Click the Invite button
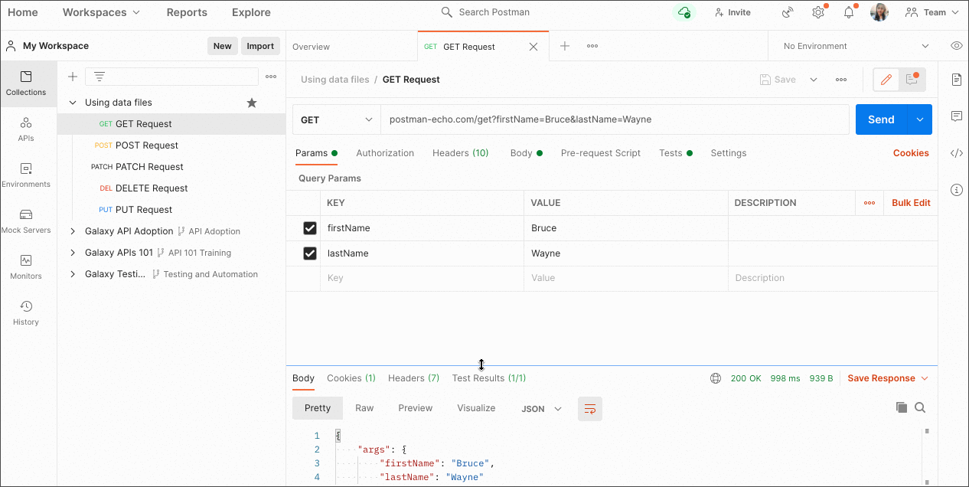 tap(732, 12)
